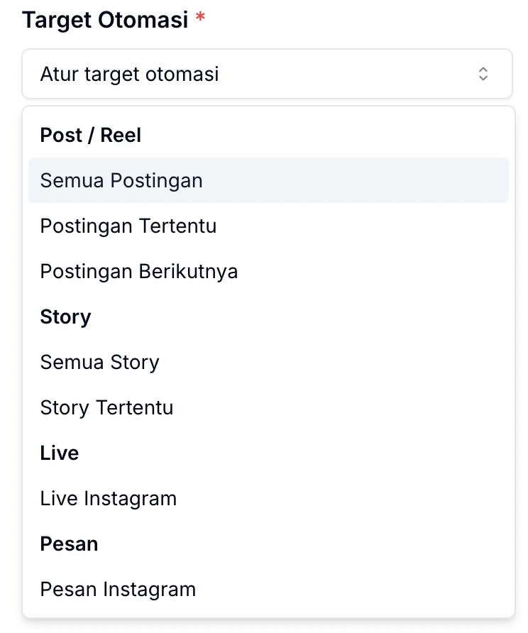Click the red required asterisk
The height and width of the screenshot is (633, 528).
[x=200, y=18]
